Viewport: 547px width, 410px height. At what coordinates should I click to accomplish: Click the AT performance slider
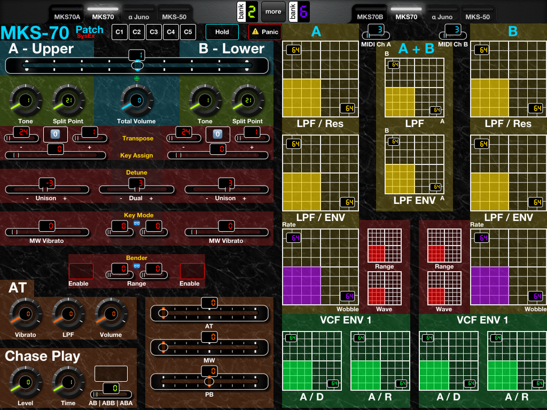(209, 313)
